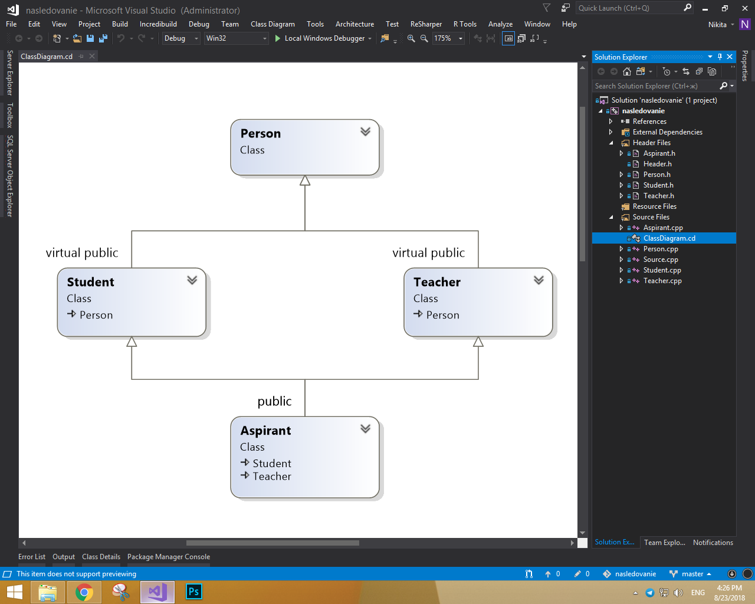755x604 pixels.
Task: Click the Search Solution Explorer field
Action: pyautogui.click(x=655, y=86)
